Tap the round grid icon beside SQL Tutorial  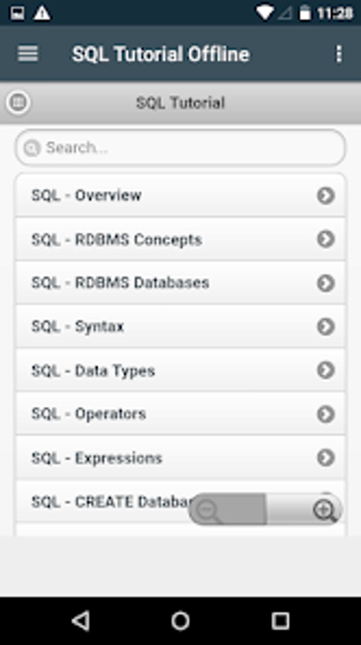coord(18,102)
